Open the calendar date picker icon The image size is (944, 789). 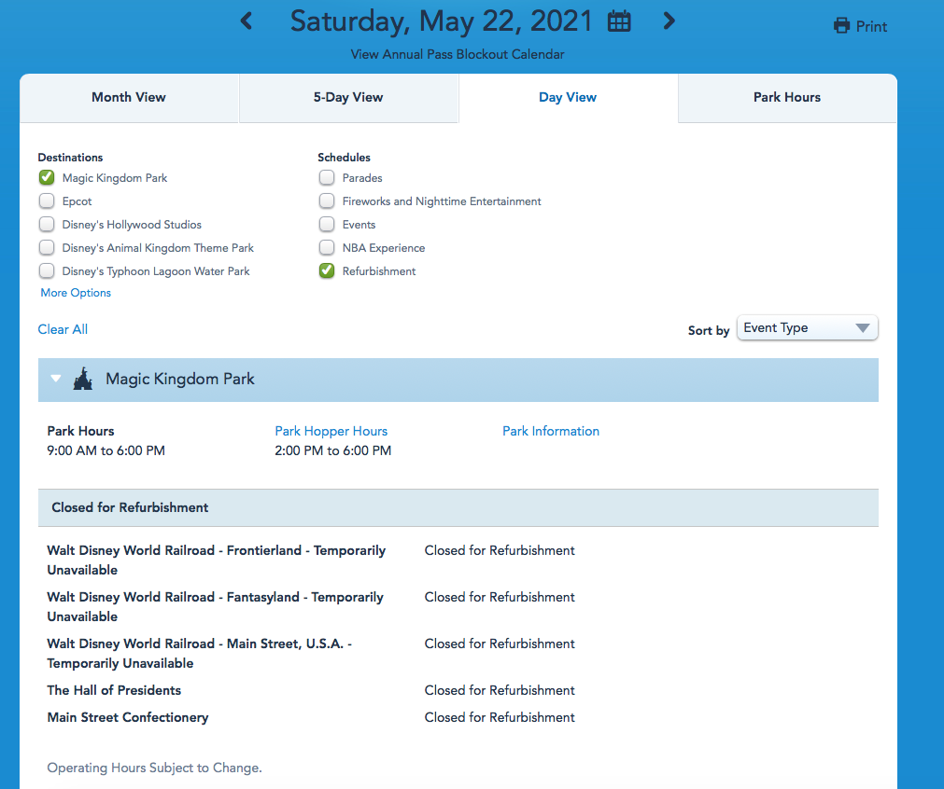[619, 21]
